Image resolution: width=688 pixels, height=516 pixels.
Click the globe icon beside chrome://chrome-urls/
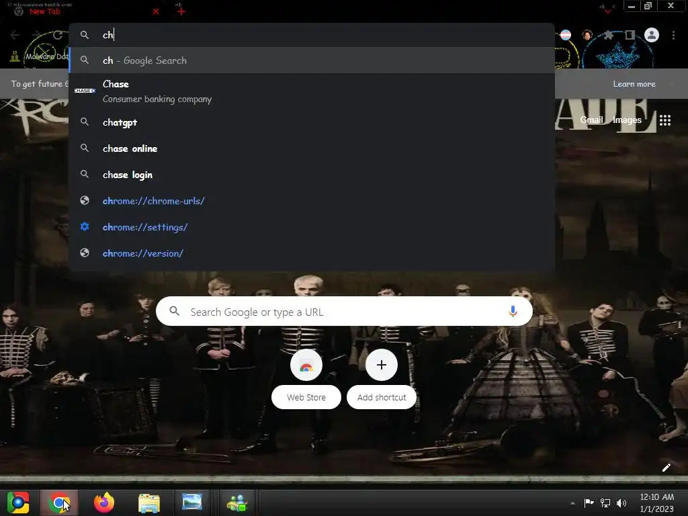[x=85, y=200]
